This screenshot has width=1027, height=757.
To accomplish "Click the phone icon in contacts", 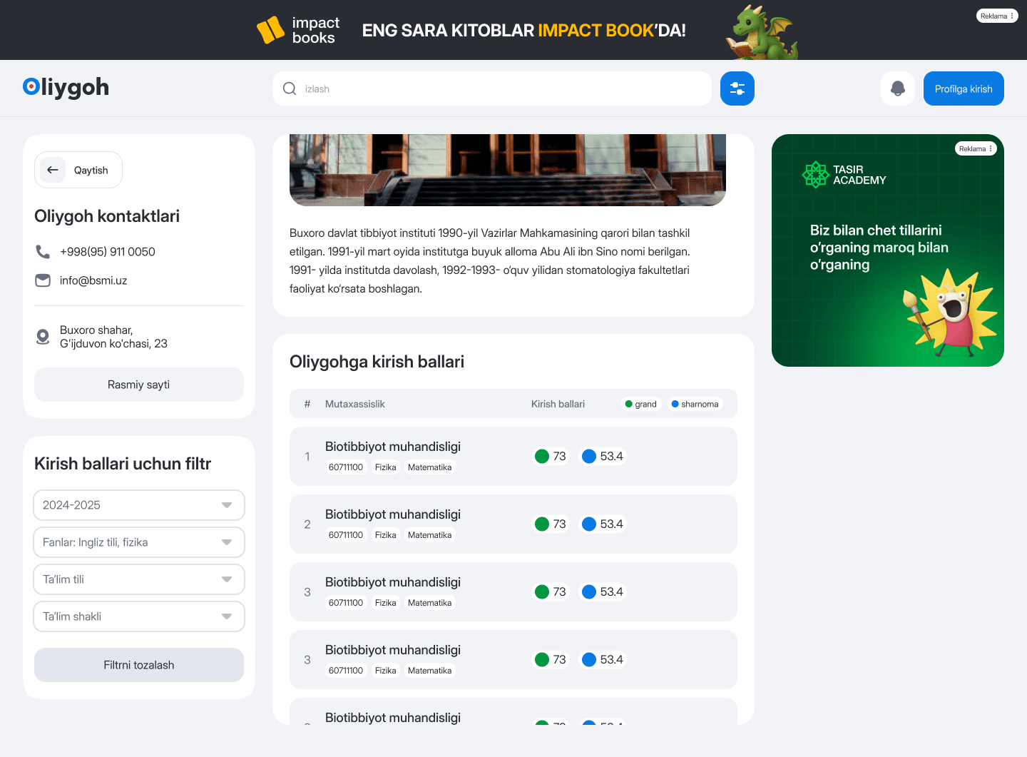I will click(43, 252).
